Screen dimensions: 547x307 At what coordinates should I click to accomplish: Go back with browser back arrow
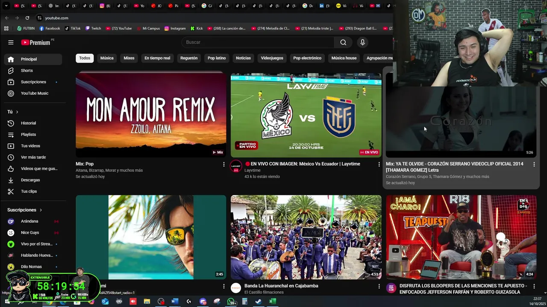7,18
